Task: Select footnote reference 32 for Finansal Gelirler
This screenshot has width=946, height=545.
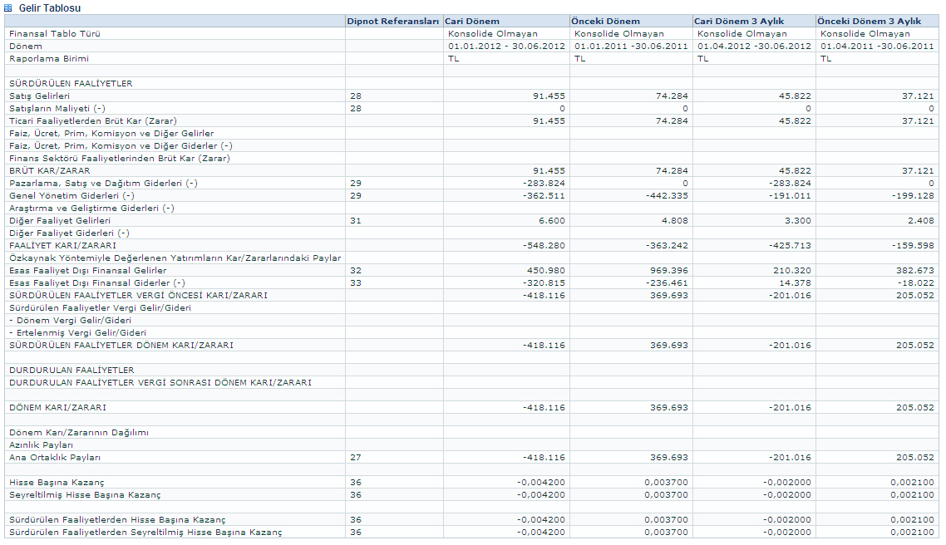Action: click(356, 271)
